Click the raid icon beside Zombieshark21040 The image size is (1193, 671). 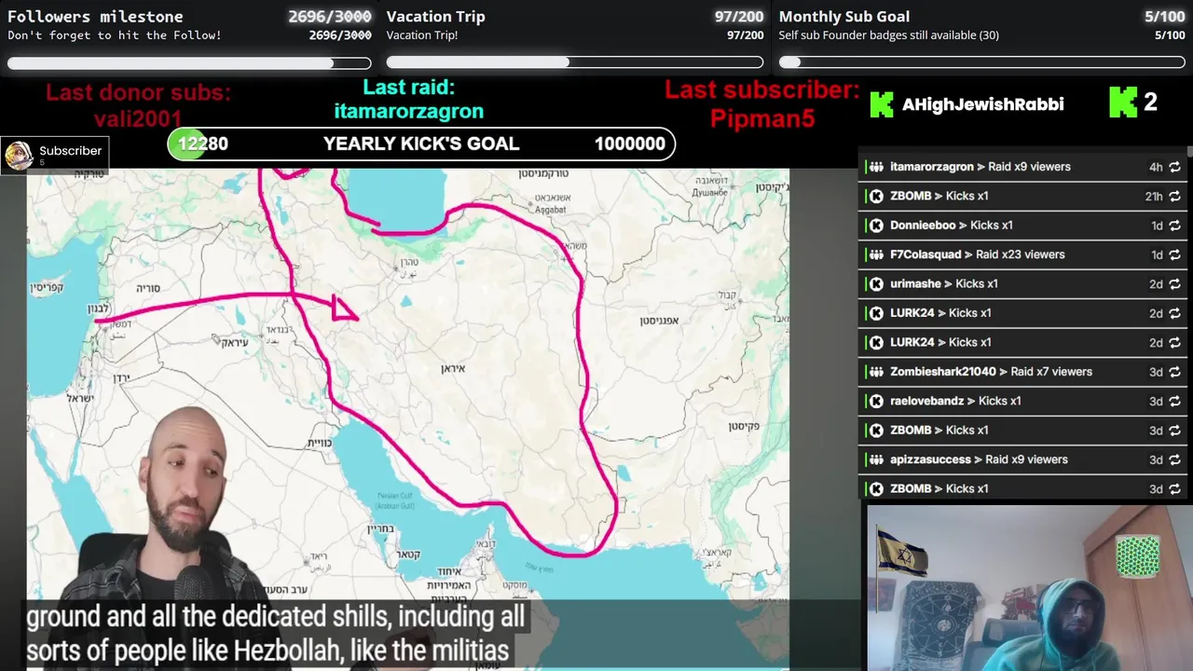pos(876,372)
